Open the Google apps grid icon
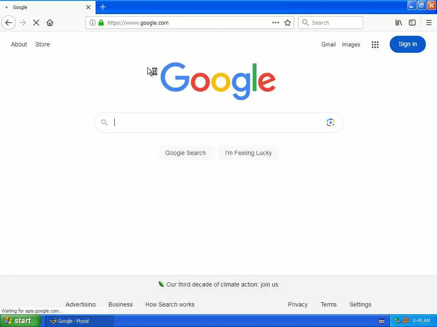Viewport: 437px width, 327px height. (x=375, y=44)
